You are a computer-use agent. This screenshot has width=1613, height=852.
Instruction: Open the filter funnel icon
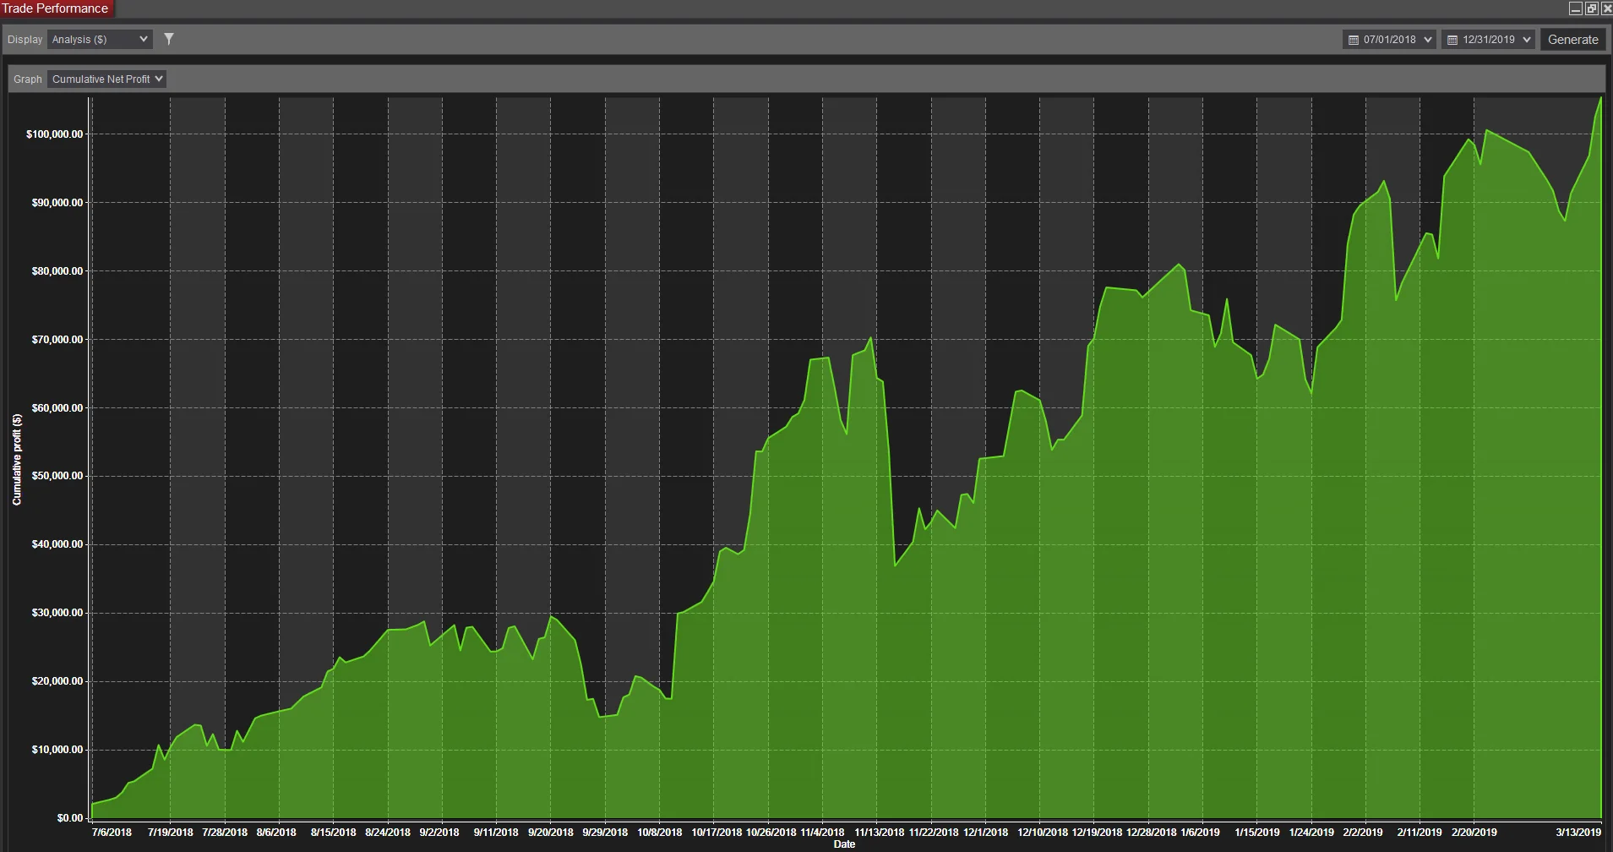(169, 39)
